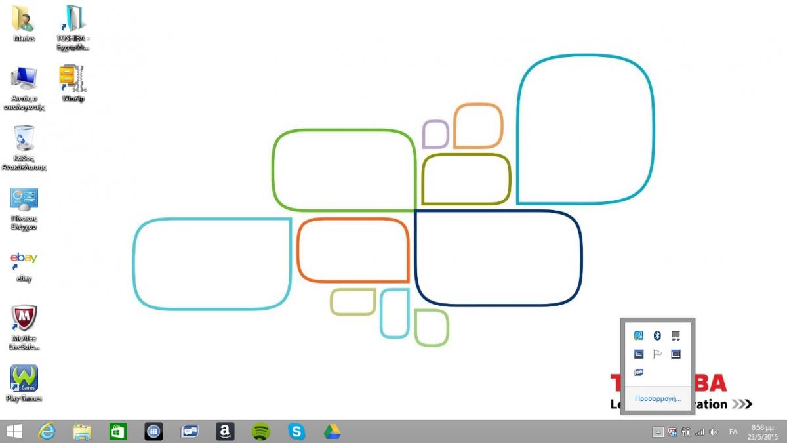Launch Skype from the taskbar
Viewport: 787px width, 443px height.
pos(296,431)
